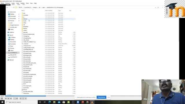Skip to next media in VLC
Viewport: 185px width, 104px height.
pyautogui.click(x=11, y=99)
